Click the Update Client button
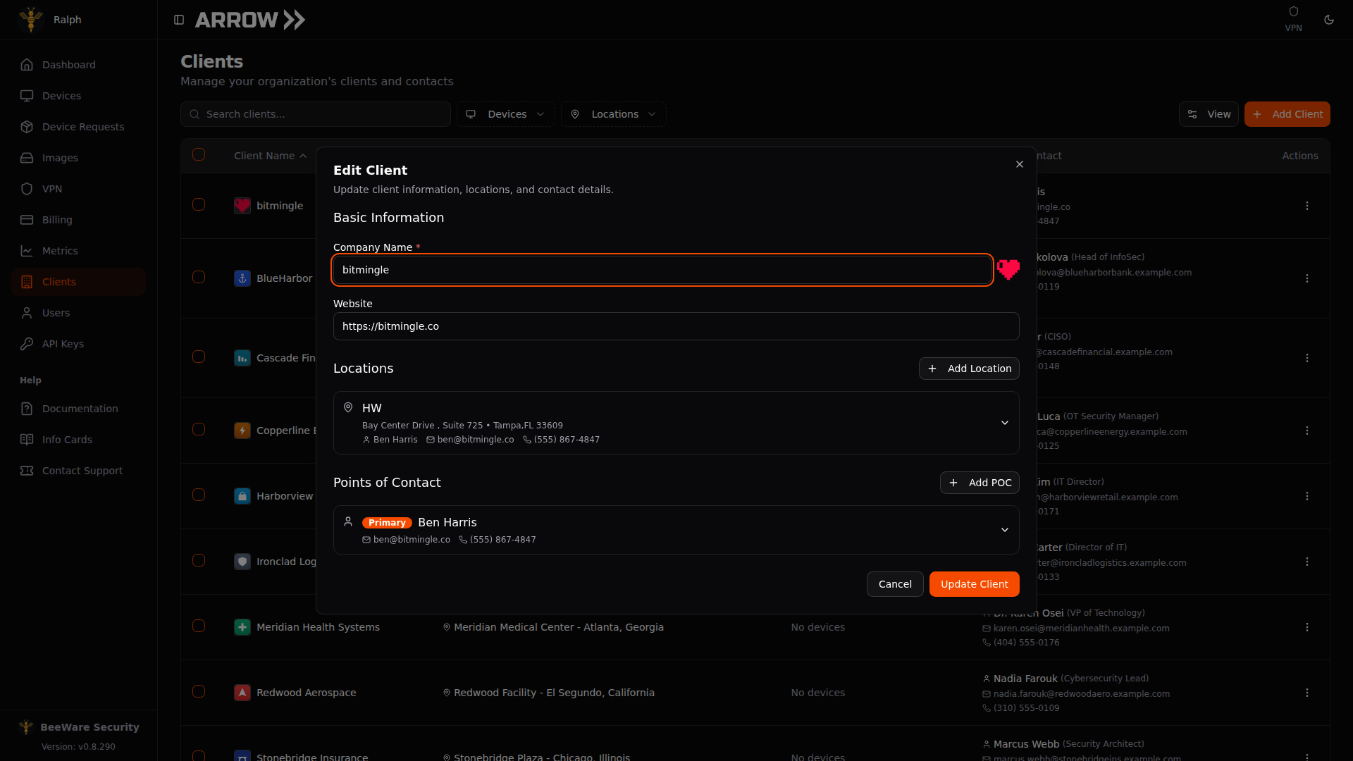 pyautogui.click(x=974, y=584)
